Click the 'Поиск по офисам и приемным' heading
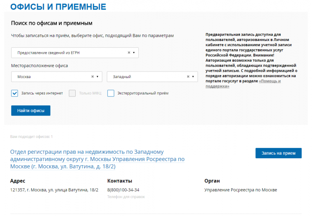The width and height of the screenshot is (312, 216). coord(52,23)
